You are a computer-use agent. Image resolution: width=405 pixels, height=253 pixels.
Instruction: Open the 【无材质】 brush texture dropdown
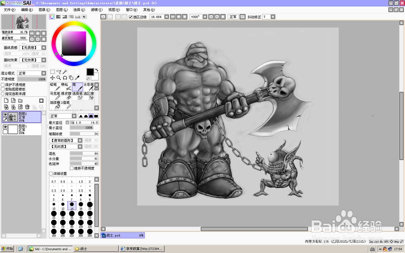(x=80, y=147)
